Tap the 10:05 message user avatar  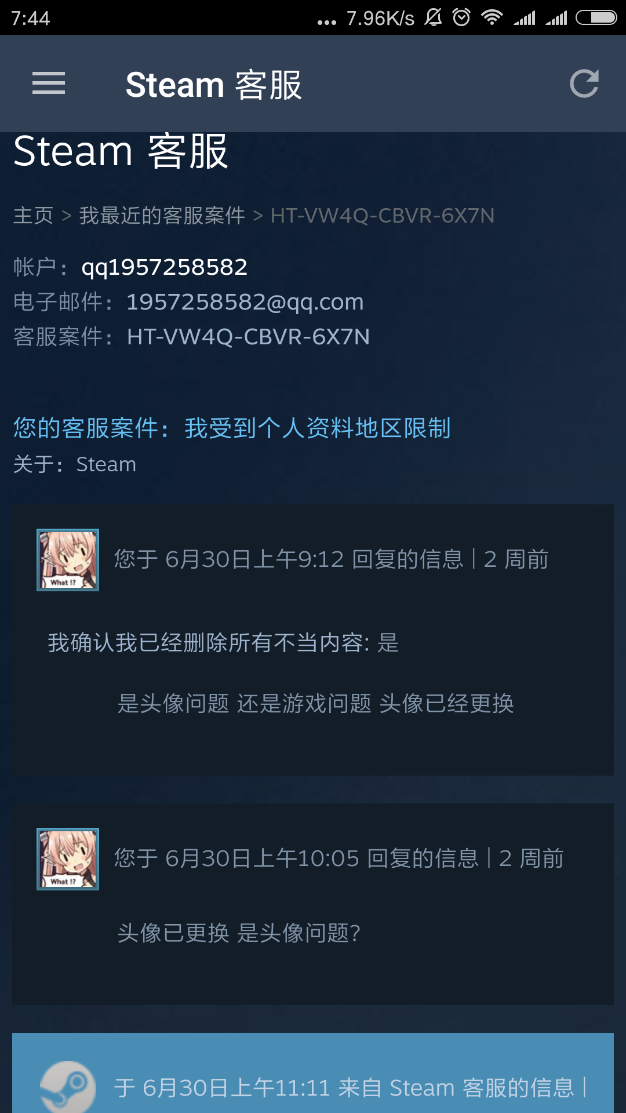68,859
